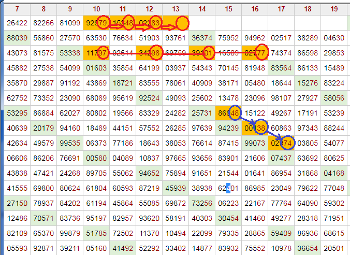350x255 pixels.
Task: Click the orange cell 34298
Action: (x=149, y=53)
